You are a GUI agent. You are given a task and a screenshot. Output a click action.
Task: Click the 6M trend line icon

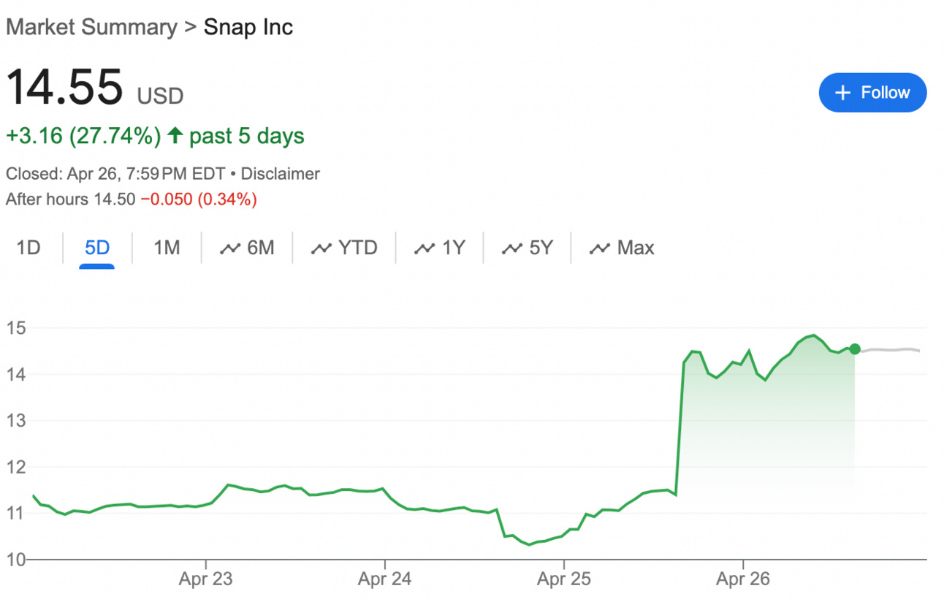(230, 249)
